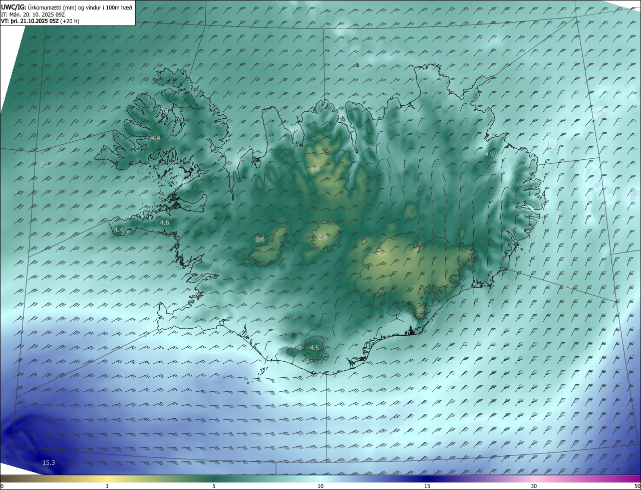Click the pale yellow section of the color scale
This screenshot has width=641, height=490.
click(107, 478)
